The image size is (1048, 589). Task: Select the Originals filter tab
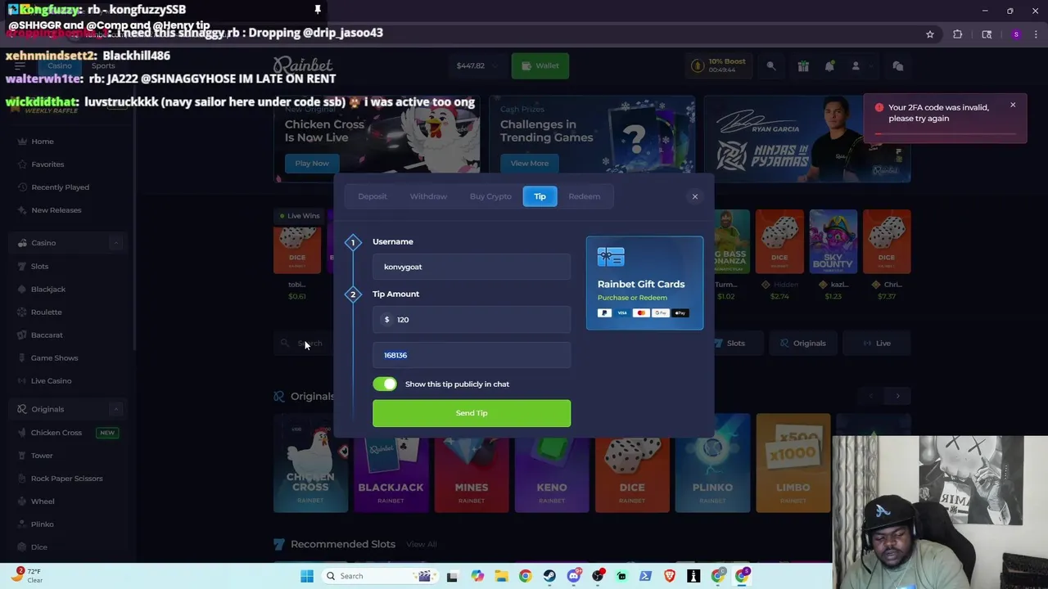tap(803, 344)
